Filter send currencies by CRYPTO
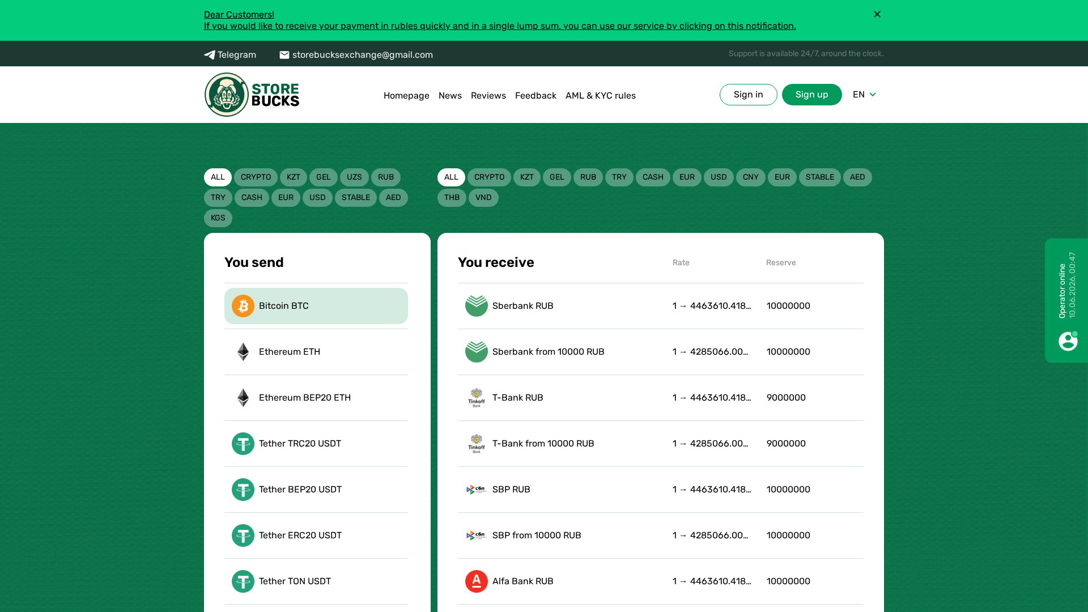Viewport: 1088px width, 612px height. point(256,177)
